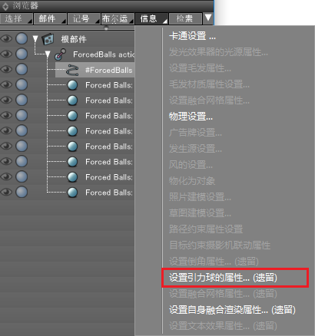Image resolution: width=315 pixels, height=336 pixels.
Task: Collapse the ForcedBalls action node triangle
Action: click(x=48, y=54)
